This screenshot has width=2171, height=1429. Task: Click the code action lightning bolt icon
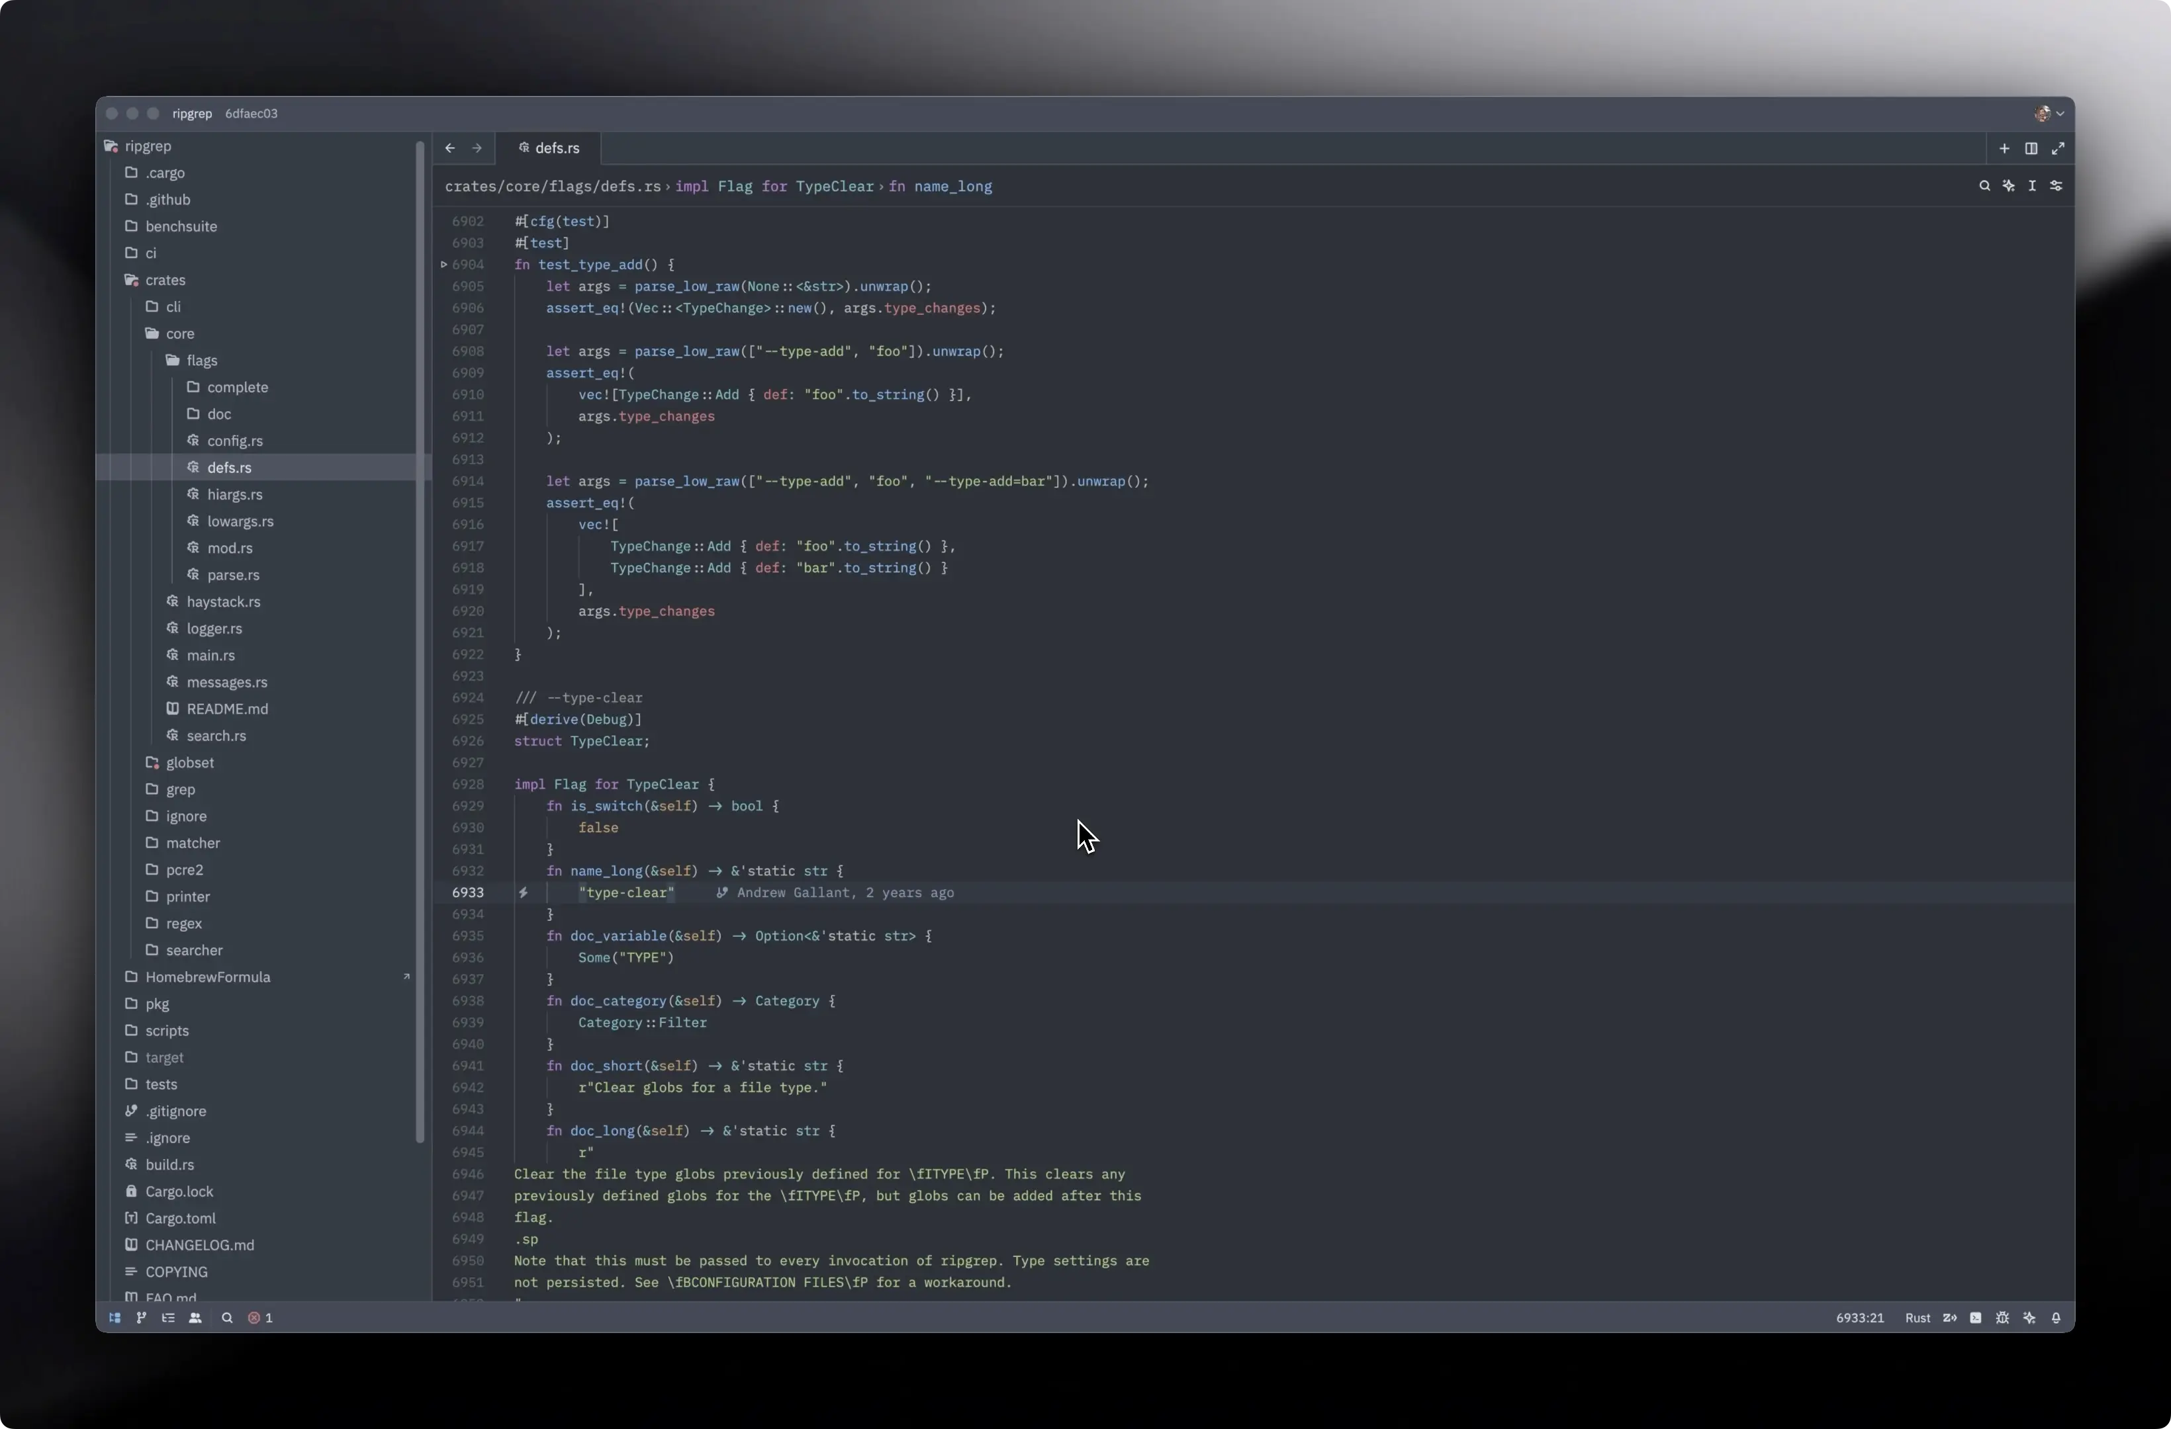pyautogui.click(x=523, y=892)
